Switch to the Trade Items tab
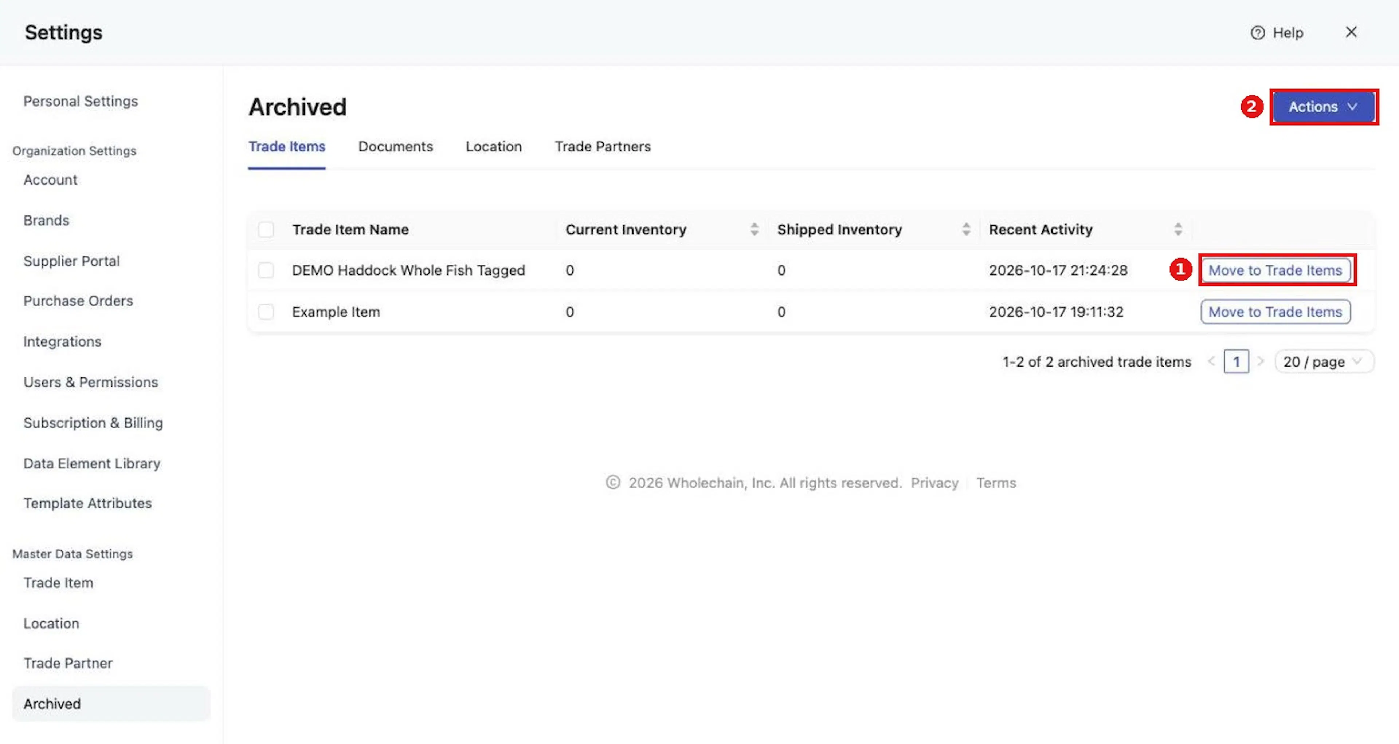 pyautogui.click(x=287, y=147)
